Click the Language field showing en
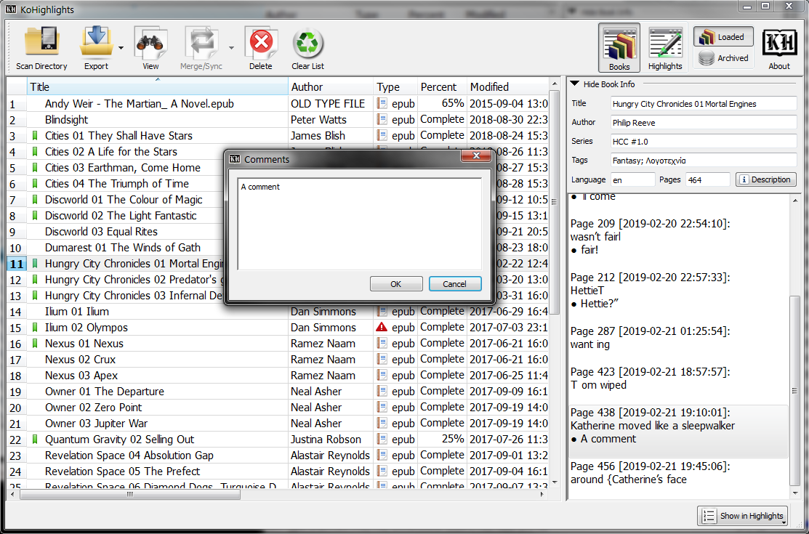The image size is (809, 534). 632,179
